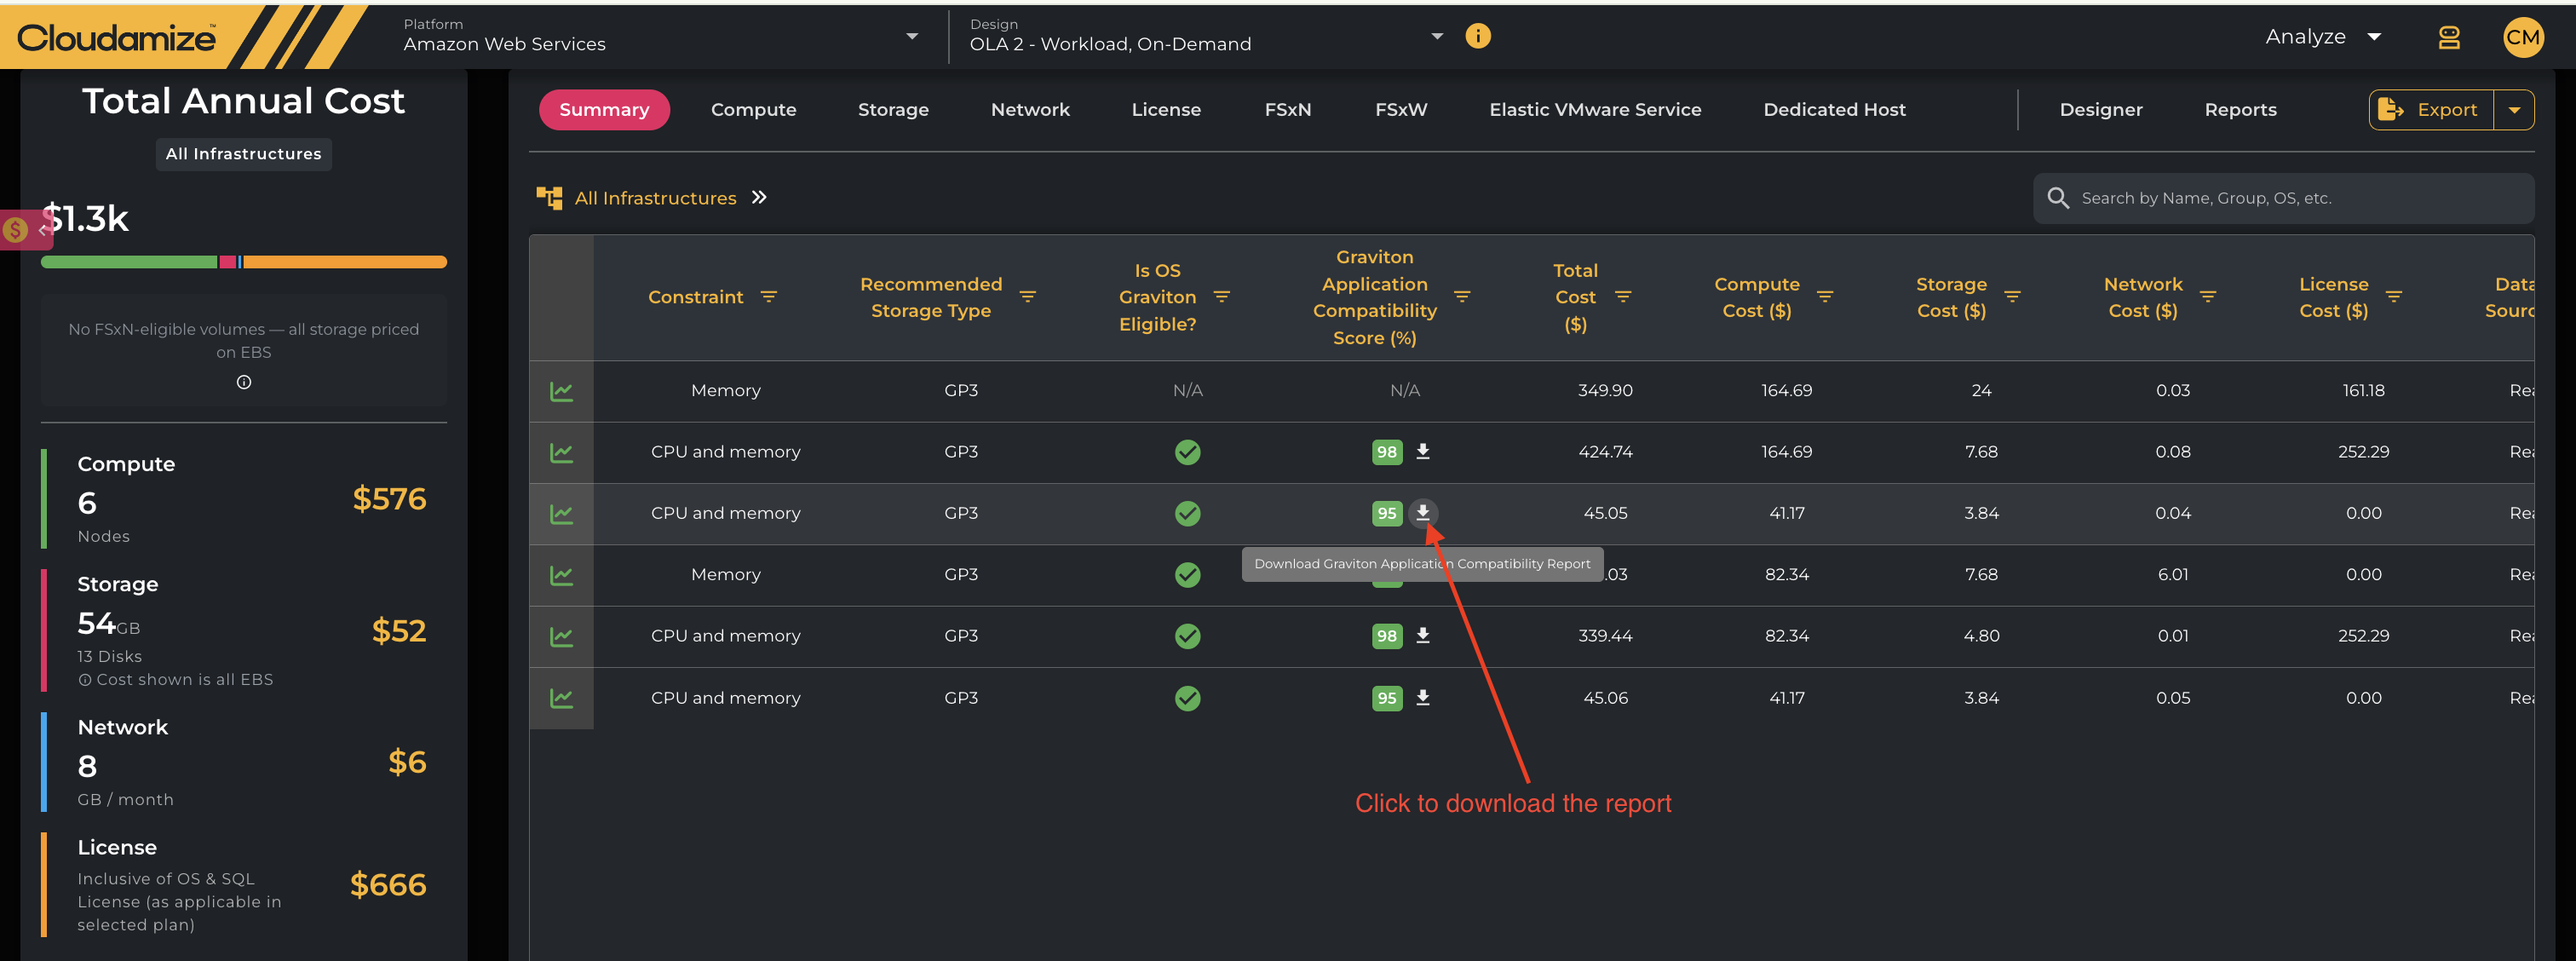Image resolution: width=2576 pixels, height=961 pixels.
Task: Switch to the Compute tab
Action: tap(753, 110)
